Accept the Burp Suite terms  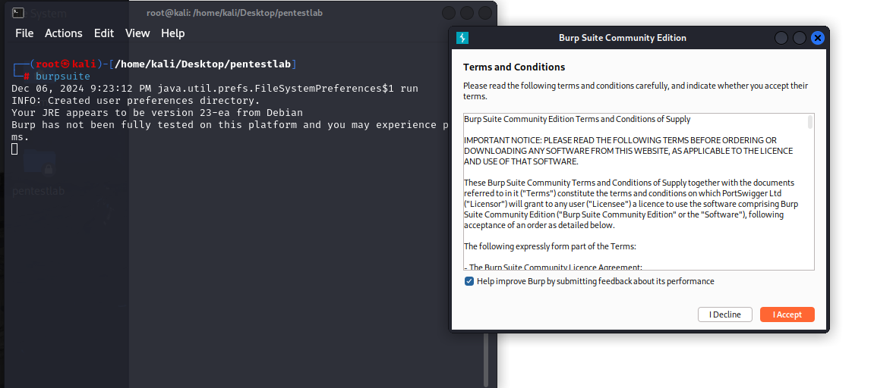(787, 314)
